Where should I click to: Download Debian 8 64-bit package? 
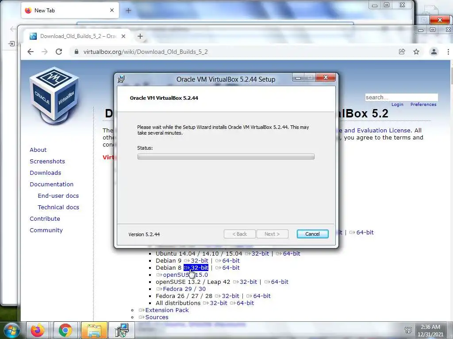pyautogui.click(x=227, y=268)
